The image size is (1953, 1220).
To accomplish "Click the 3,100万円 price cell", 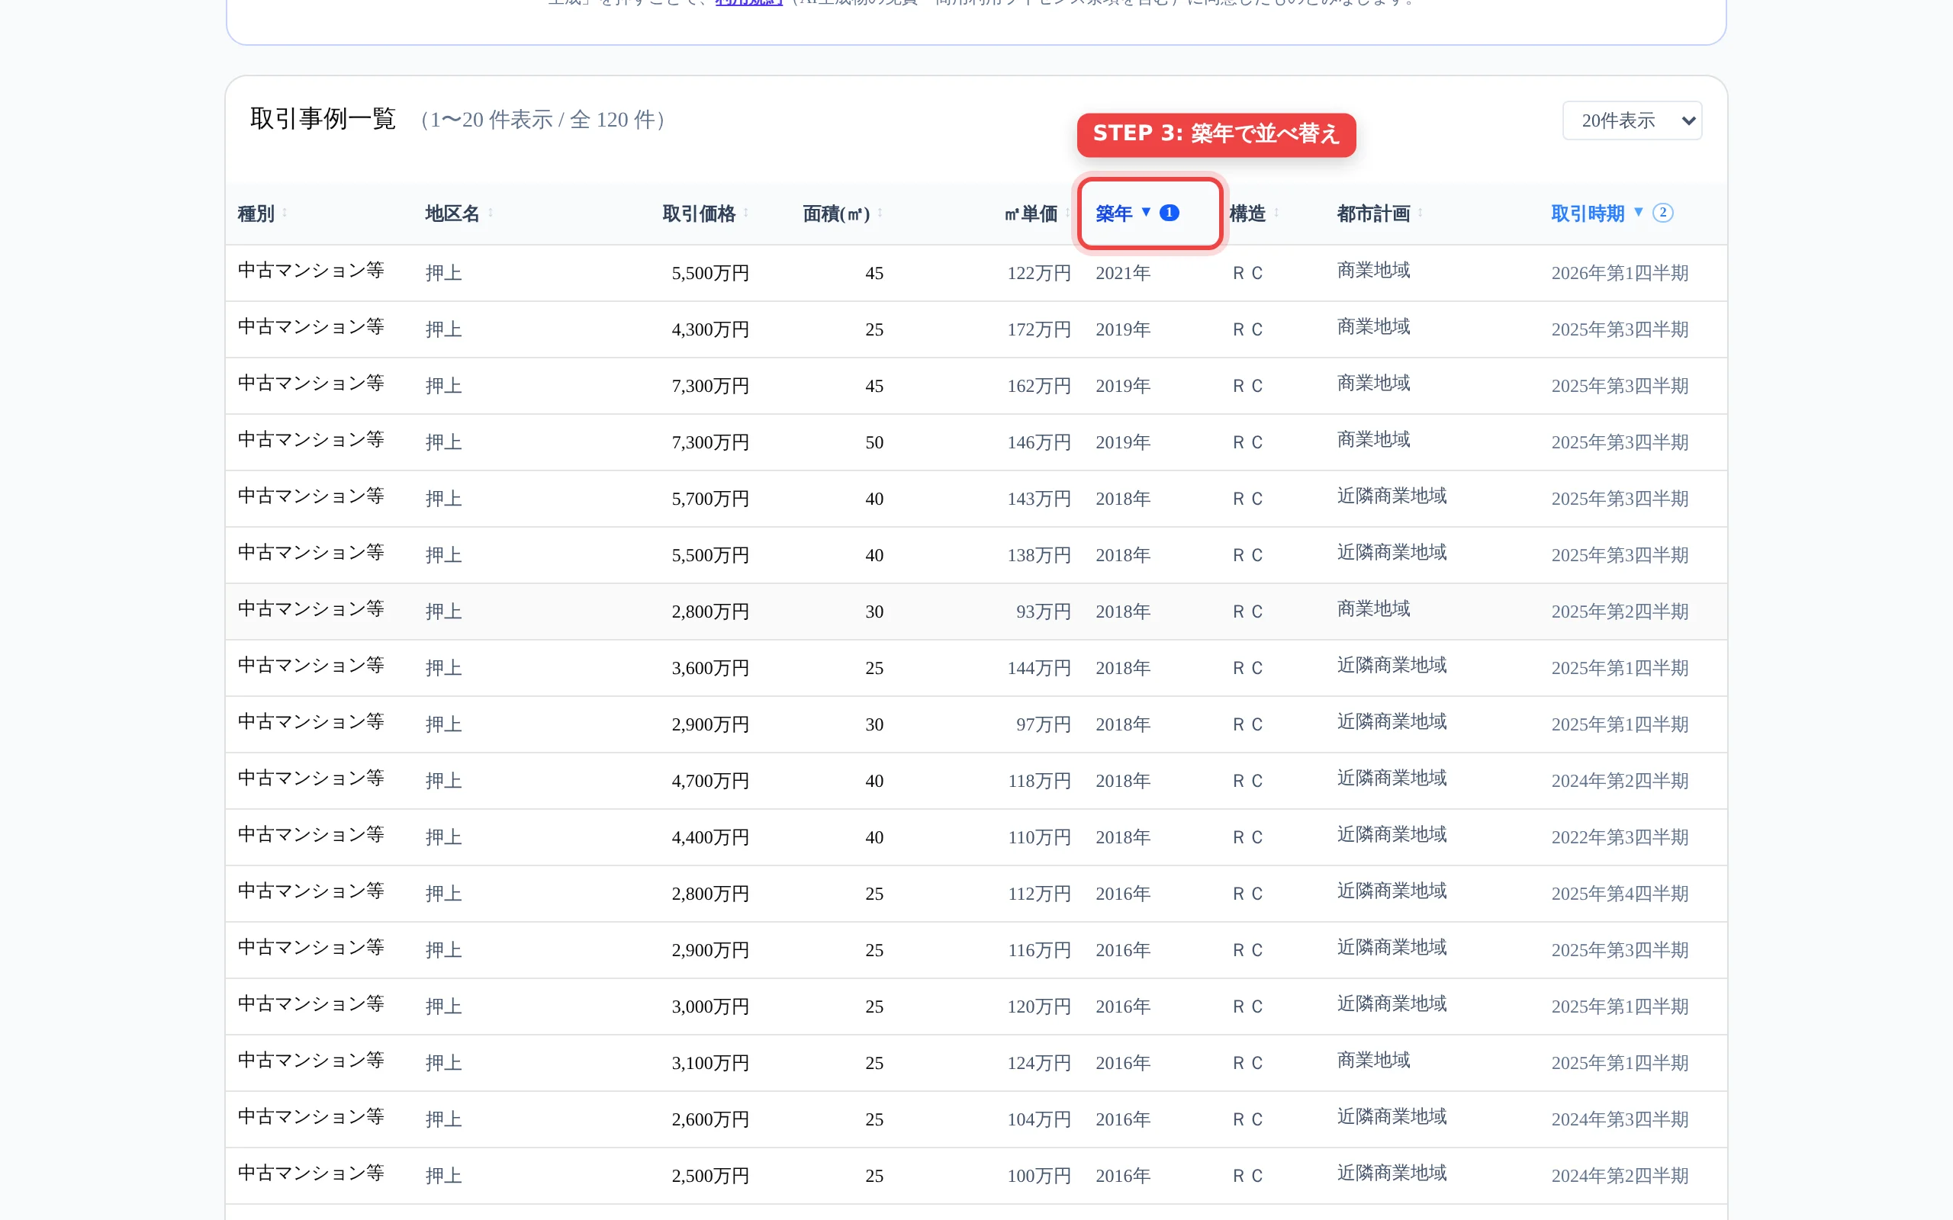I will [x=710, y=1064].
